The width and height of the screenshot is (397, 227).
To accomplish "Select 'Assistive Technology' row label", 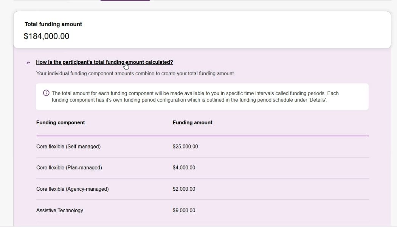I will point(59,210).
